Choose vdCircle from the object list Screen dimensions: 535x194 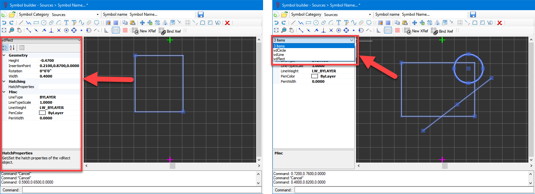[x=314, y=50]
